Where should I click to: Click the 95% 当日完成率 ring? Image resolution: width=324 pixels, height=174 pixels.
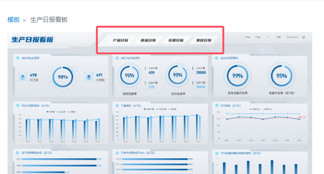tap(130, 75)
